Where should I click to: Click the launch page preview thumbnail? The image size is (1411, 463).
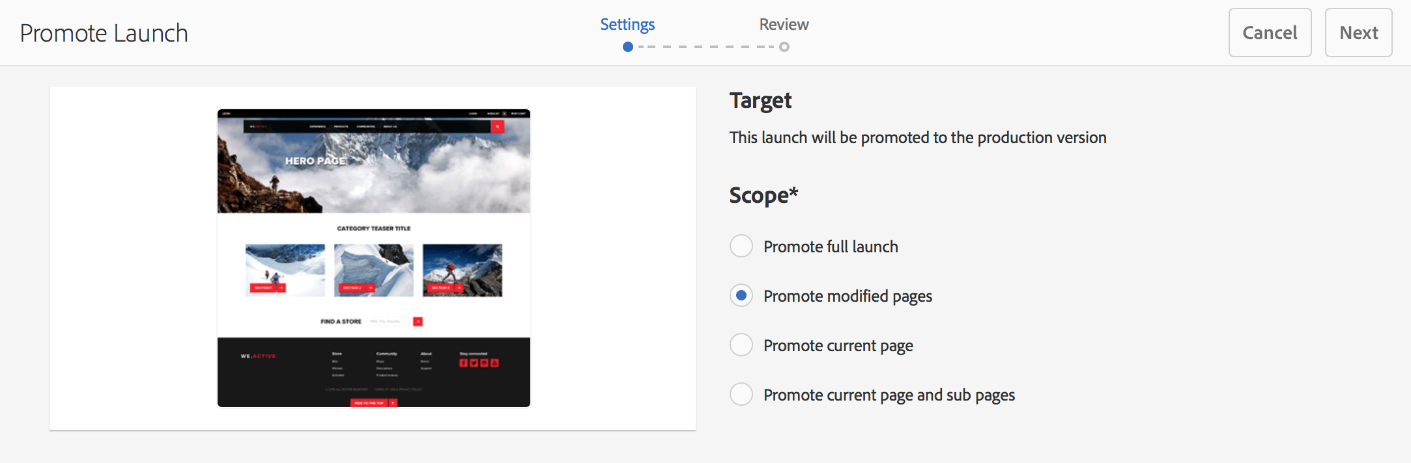[374, 258]
